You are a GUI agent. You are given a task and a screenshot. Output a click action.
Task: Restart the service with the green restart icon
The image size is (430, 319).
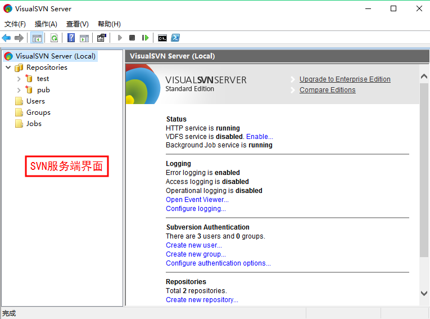145,38
